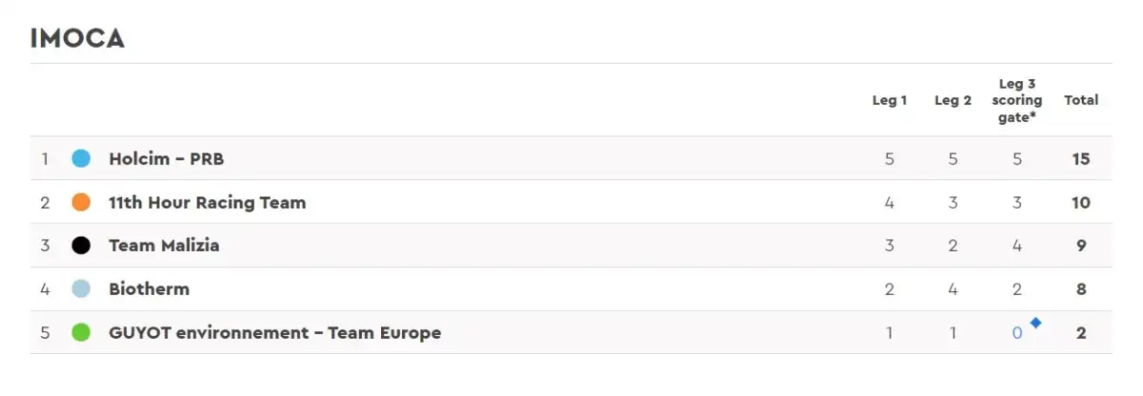Click the Leg 2 column header
1143x396 pixels.
pyautogui.click(x=952, y=100)
